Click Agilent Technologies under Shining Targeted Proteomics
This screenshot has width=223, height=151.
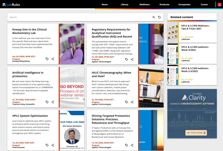pyautogui.click(x=101, y=147)
